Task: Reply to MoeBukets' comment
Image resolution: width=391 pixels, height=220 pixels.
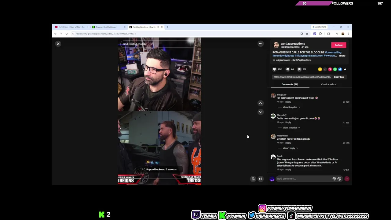Action: (288, 143)
